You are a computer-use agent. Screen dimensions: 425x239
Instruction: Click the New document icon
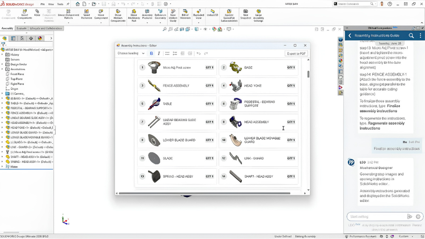(85, 4)
